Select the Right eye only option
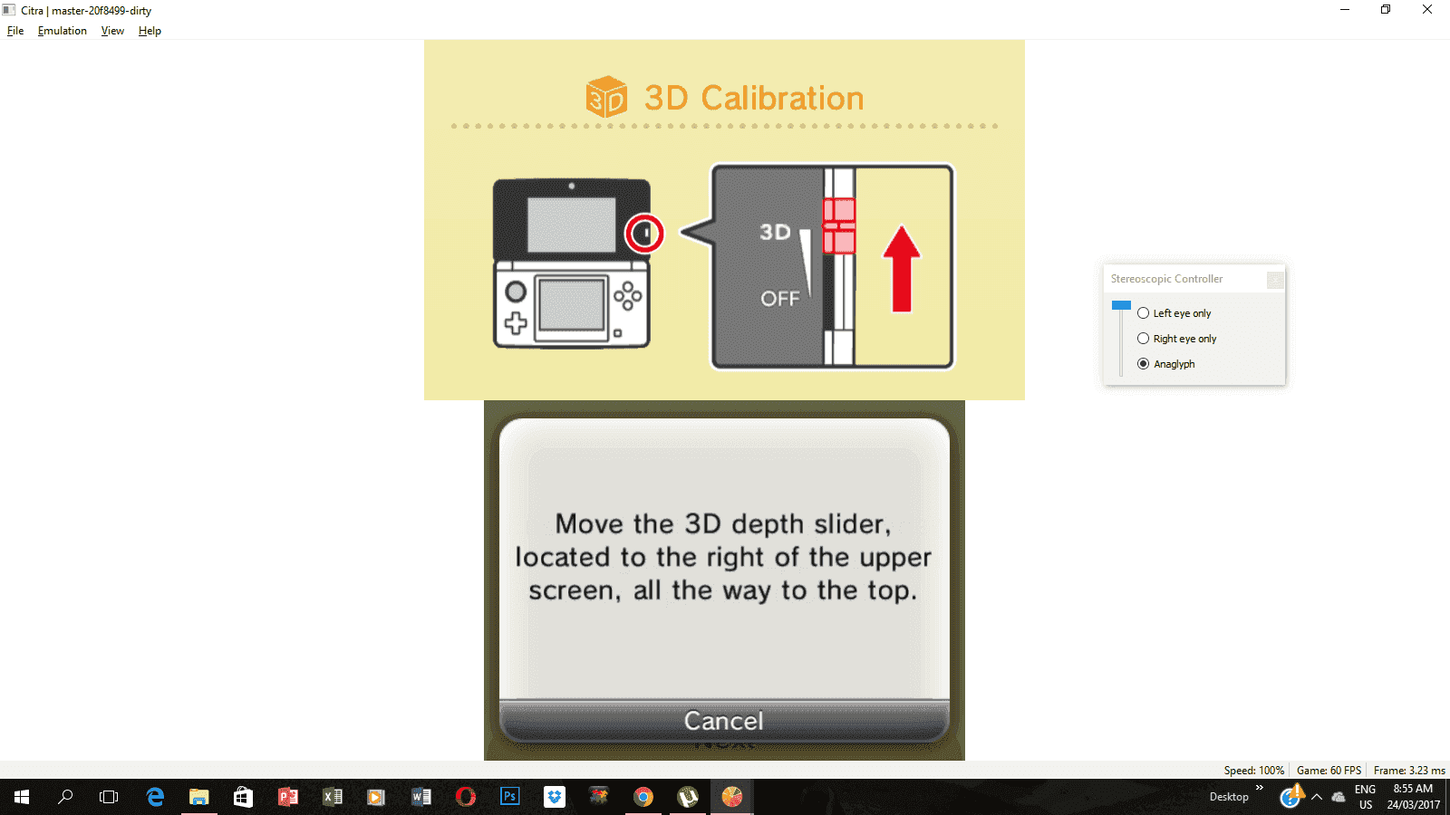The width and height of the screenshot is (1450, 815). point(1177,339)
